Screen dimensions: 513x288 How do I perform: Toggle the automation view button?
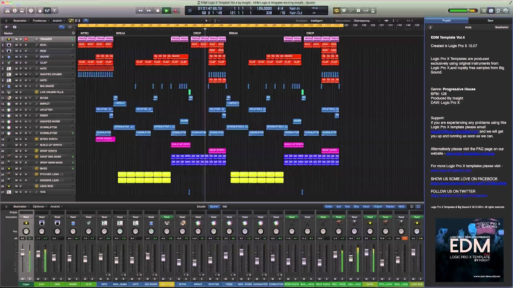[x=71, y=20]
